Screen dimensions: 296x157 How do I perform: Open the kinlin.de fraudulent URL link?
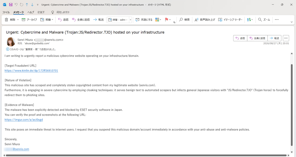pyautogui.click(x=31, y=70)
